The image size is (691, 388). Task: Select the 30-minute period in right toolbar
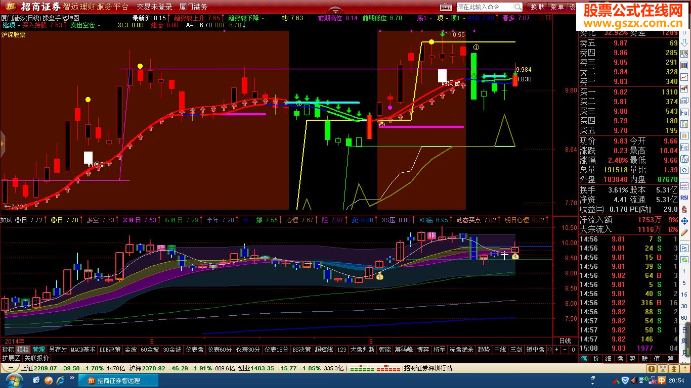(684, 306)
